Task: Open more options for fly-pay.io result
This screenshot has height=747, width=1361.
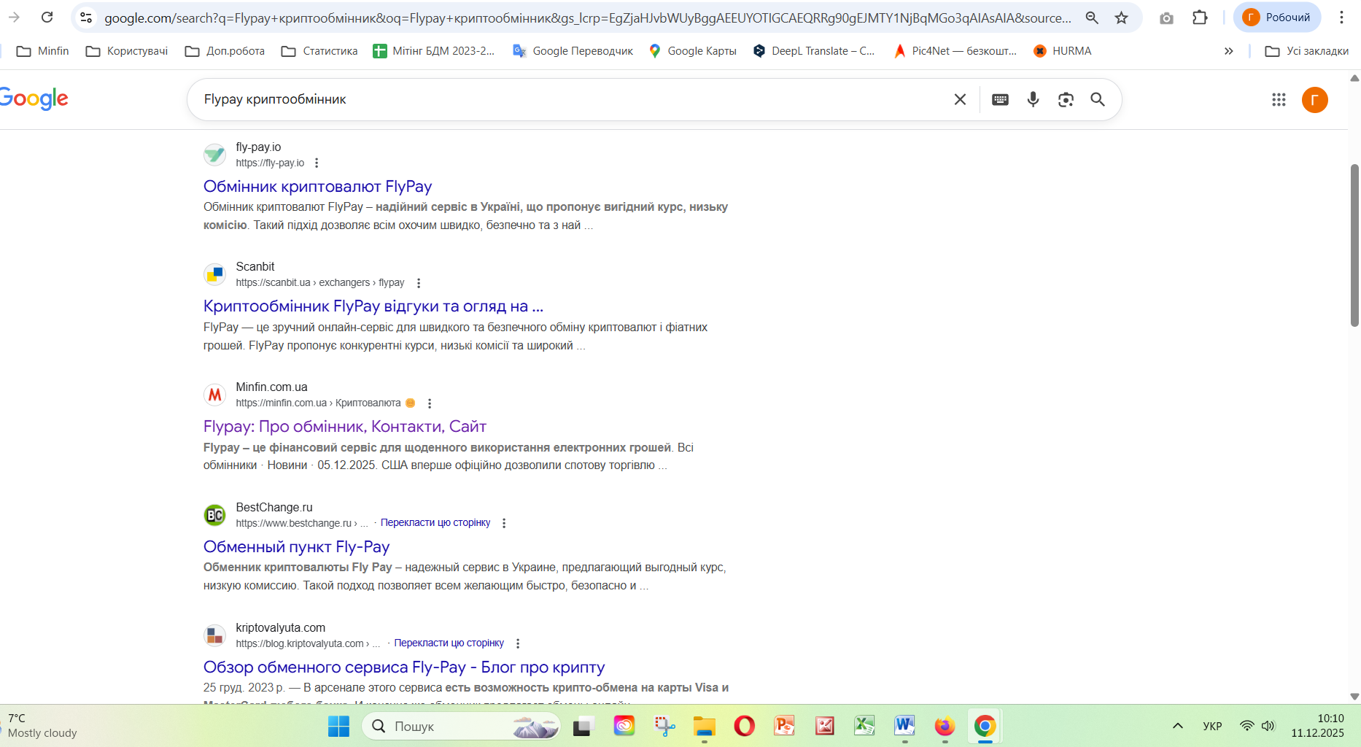Action: 317,163
